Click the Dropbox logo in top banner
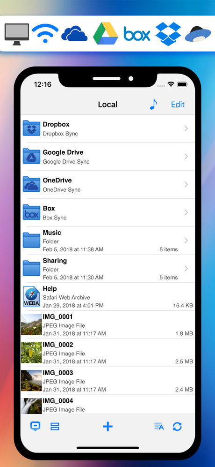This screenshot has height=467, width=215. tap(168, 34)
